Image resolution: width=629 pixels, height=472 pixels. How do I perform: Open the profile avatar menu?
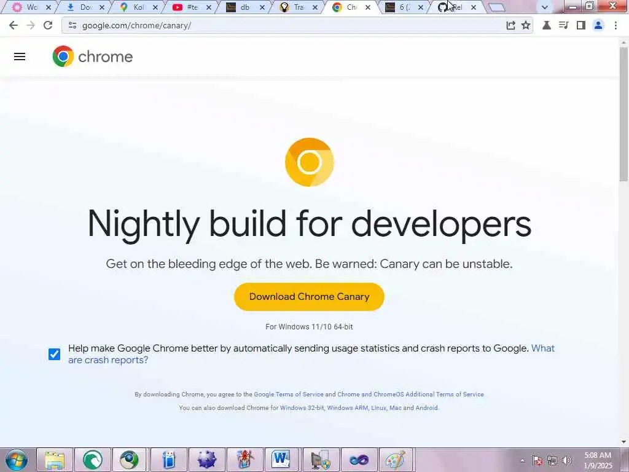pyautogui.click(x=598, y=25)
